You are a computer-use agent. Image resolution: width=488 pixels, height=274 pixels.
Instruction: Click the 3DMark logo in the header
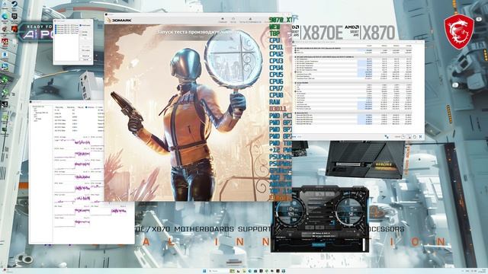119,21
